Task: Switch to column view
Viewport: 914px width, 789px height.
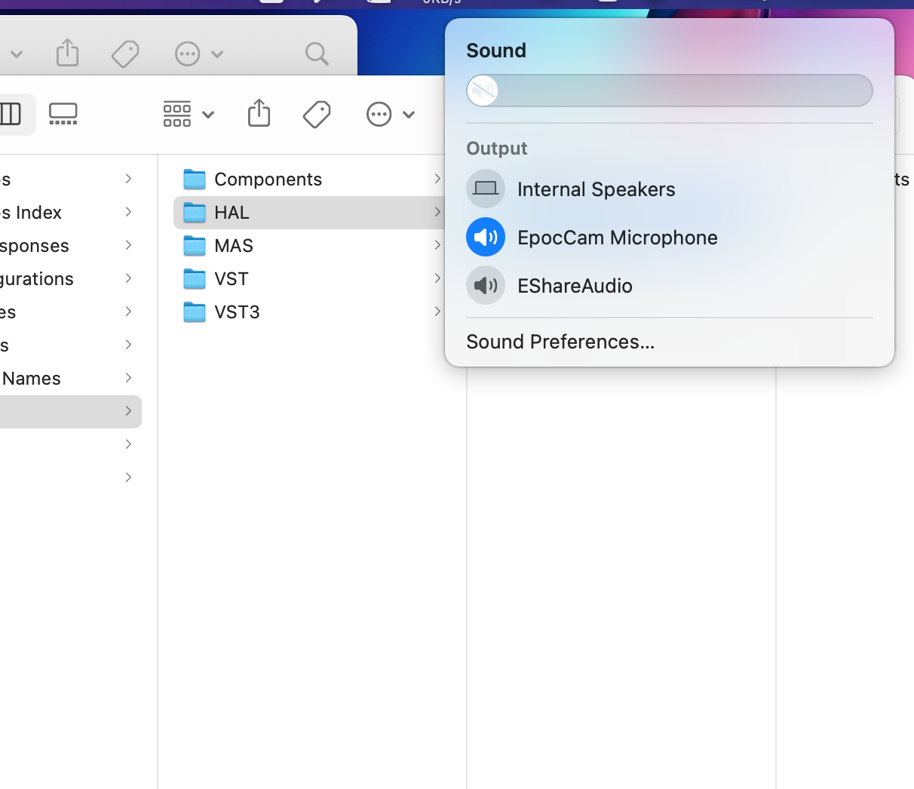Action: pos(11,114)
